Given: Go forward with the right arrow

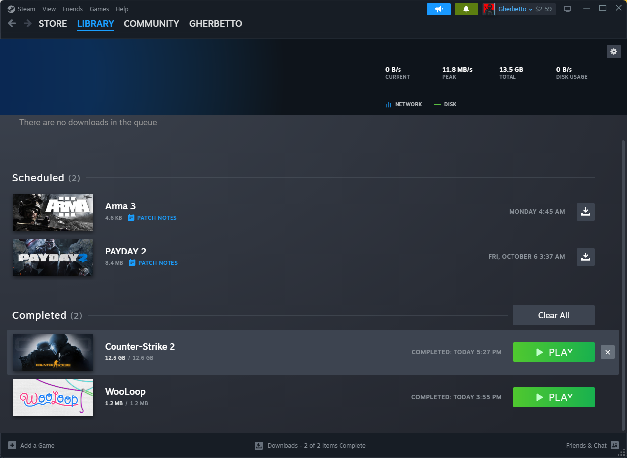Looking at the screenshot, I should 28,23.
